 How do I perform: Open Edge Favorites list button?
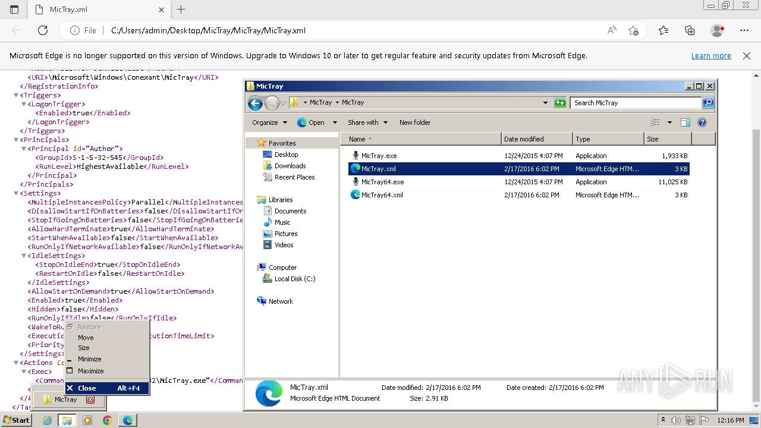(663, 30)
